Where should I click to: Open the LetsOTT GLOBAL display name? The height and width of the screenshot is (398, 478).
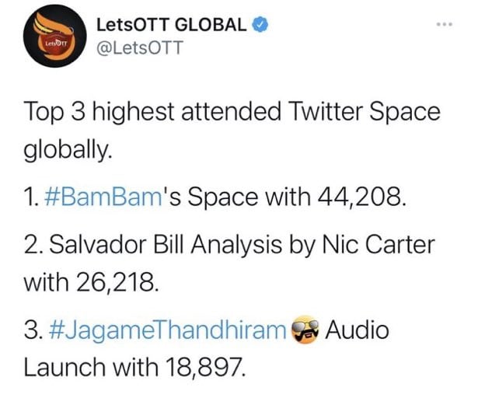tap(171, 25)
